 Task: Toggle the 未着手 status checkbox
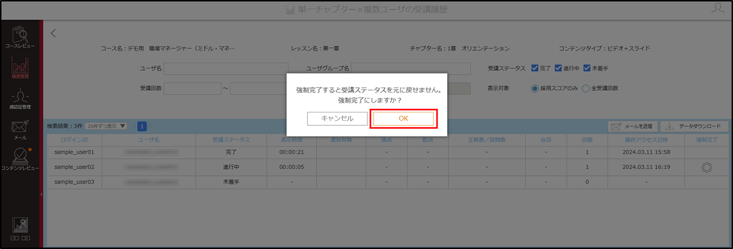pyautogui.click(x=587, y=68)
